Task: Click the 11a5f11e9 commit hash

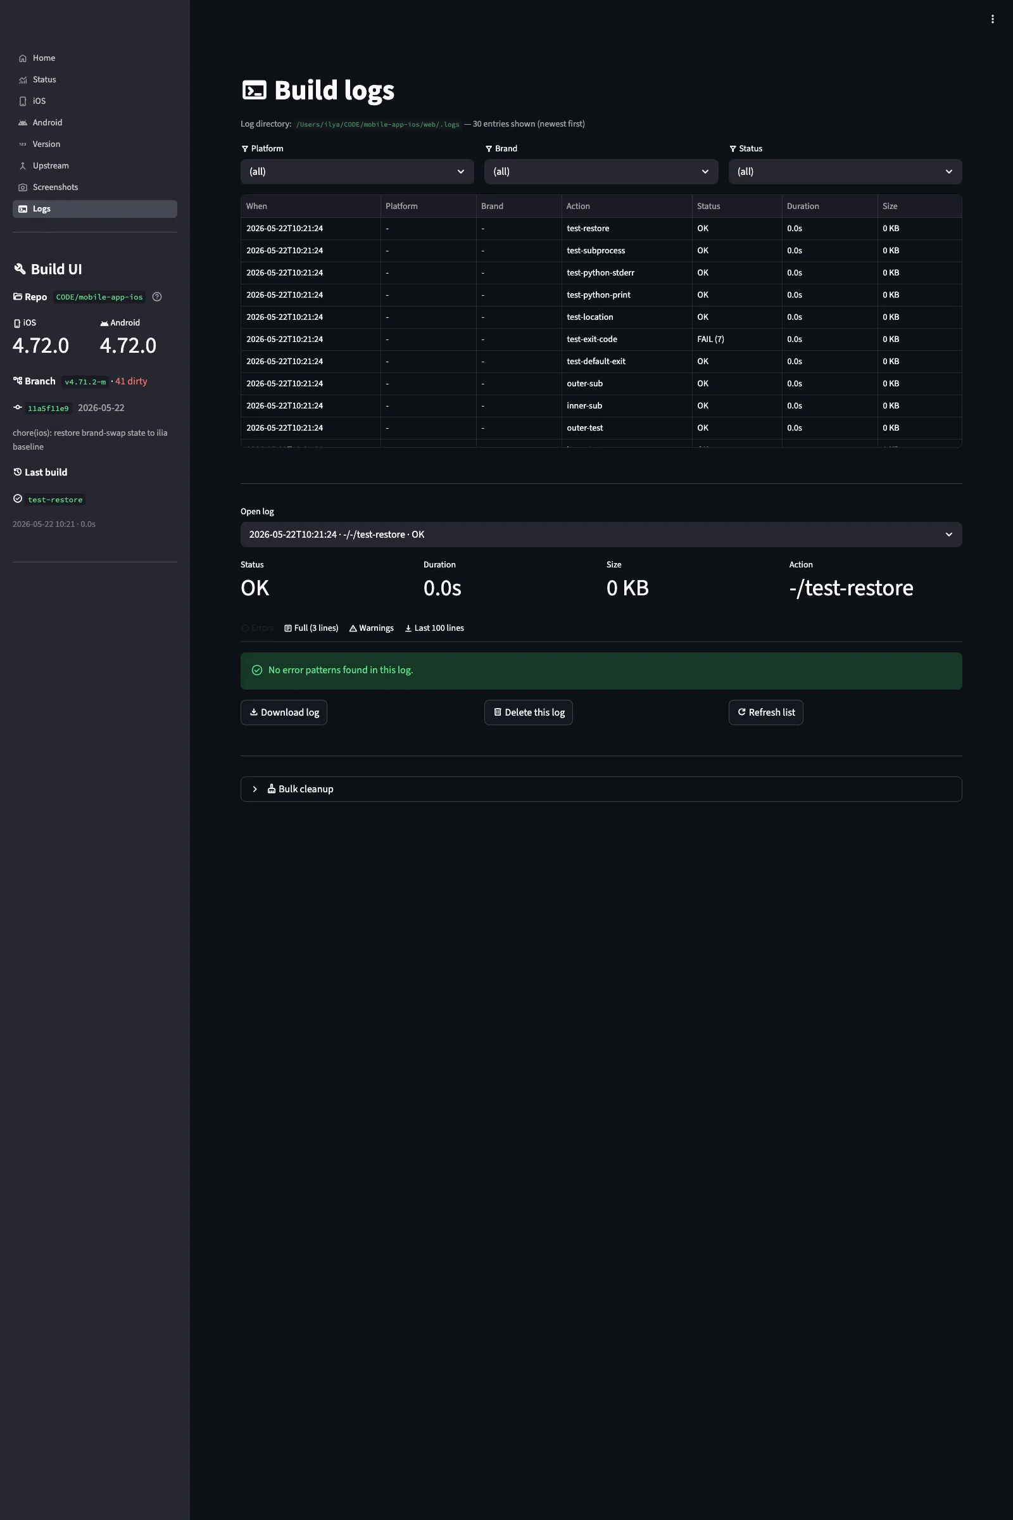Action: point(49,408)
